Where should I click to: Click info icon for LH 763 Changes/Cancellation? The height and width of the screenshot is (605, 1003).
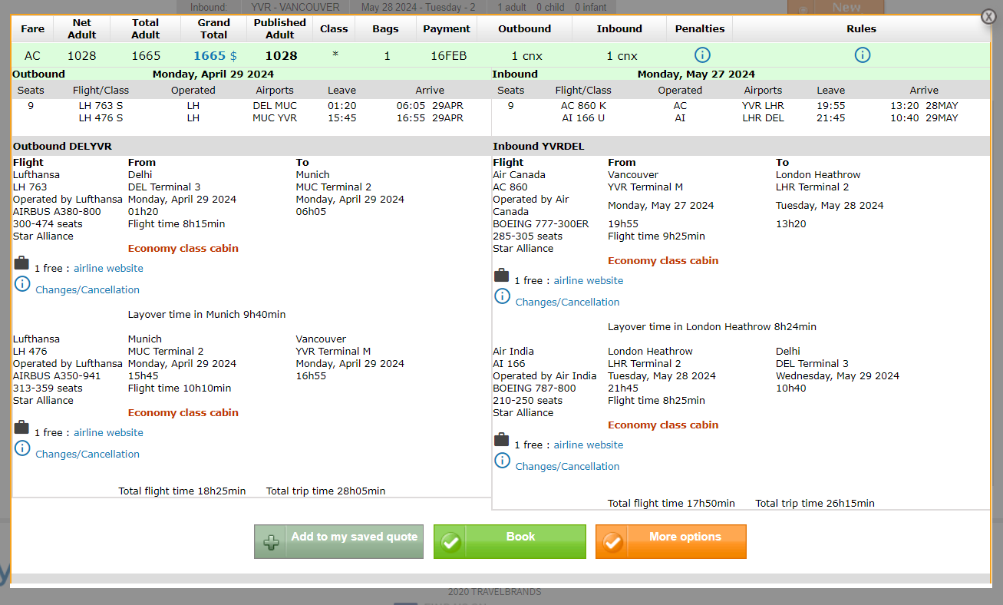pos(22,284)
